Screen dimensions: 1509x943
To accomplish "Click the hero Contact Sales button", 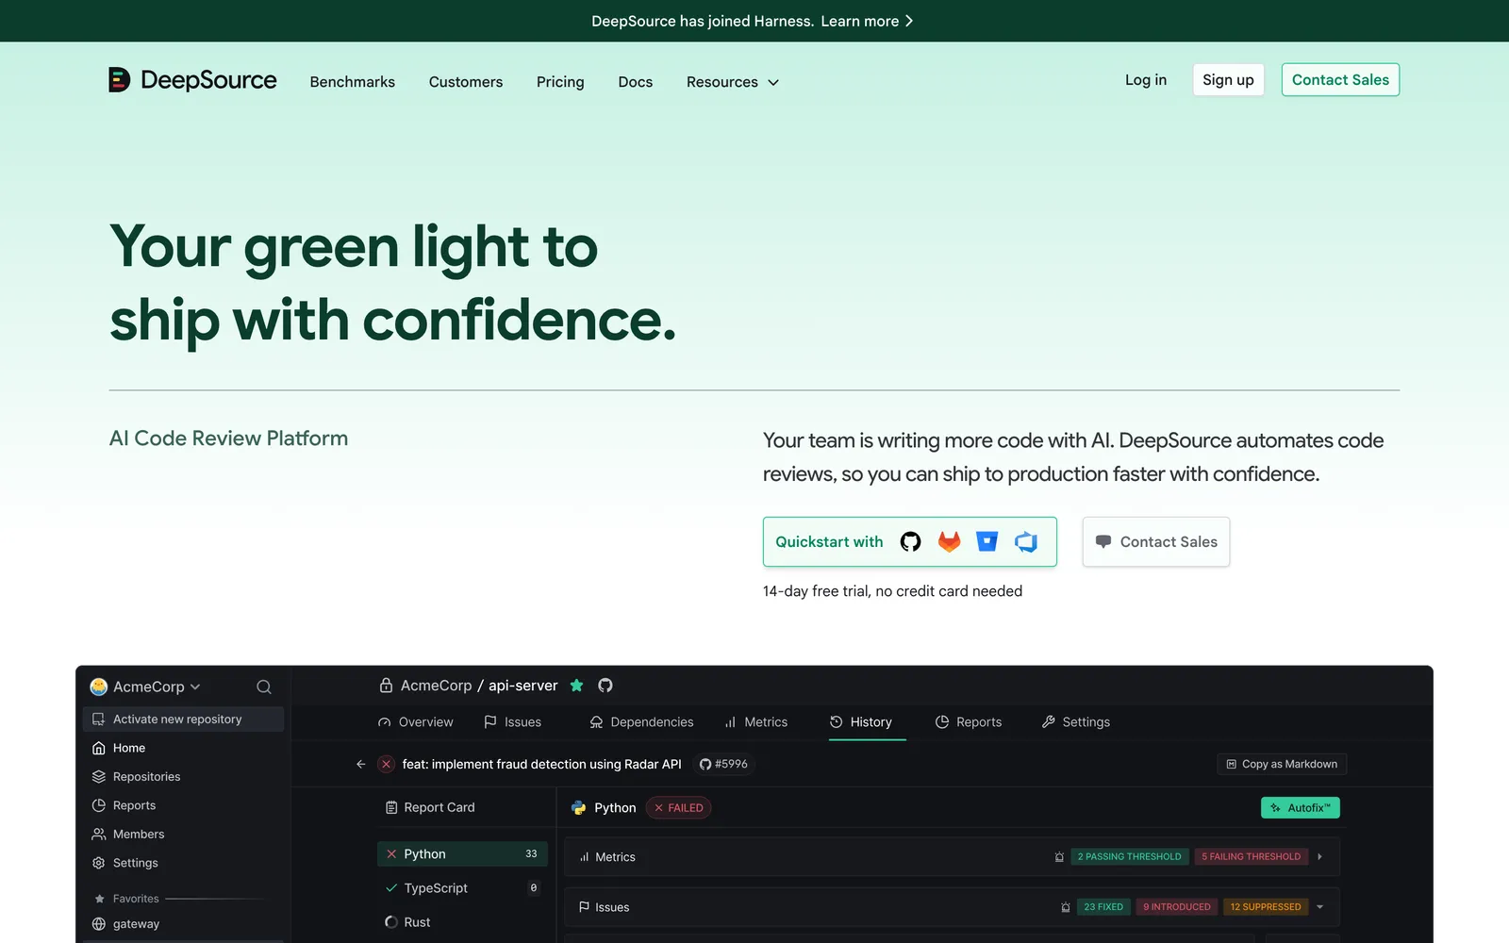I will pyautogui.click(x=1156, y=542).
